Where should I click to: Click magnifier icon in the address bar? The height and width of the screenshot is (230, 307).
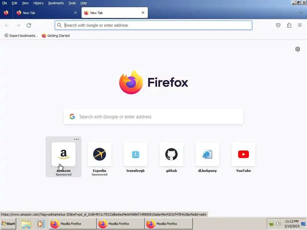(x=59, y=25)
